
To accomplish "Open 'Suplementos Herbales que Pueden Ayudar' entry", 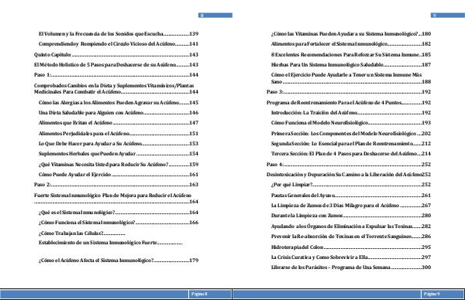I will 119,154.
